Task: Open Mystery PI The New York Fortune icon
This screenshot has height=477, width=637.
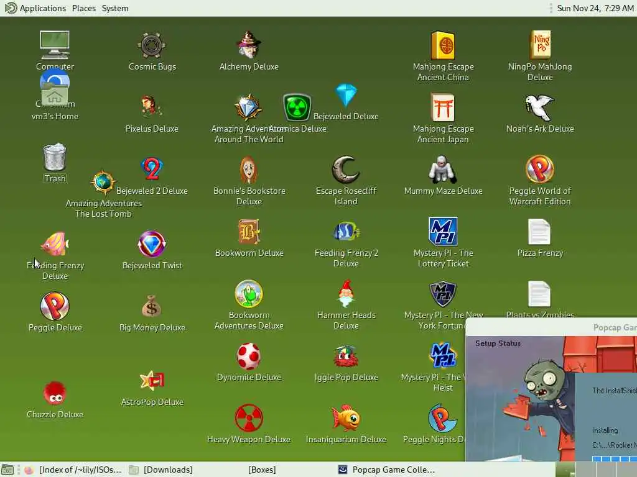Action: coord(443,294)
